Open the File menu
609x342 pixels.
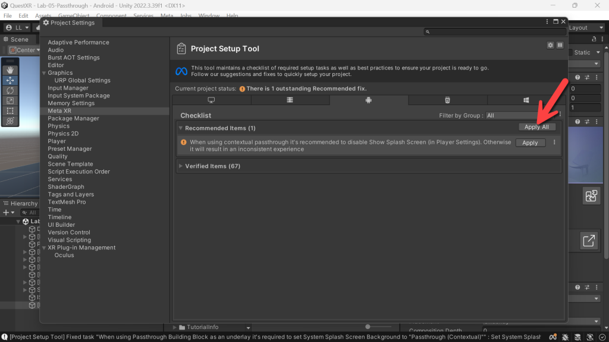click(x=7, y=16)
